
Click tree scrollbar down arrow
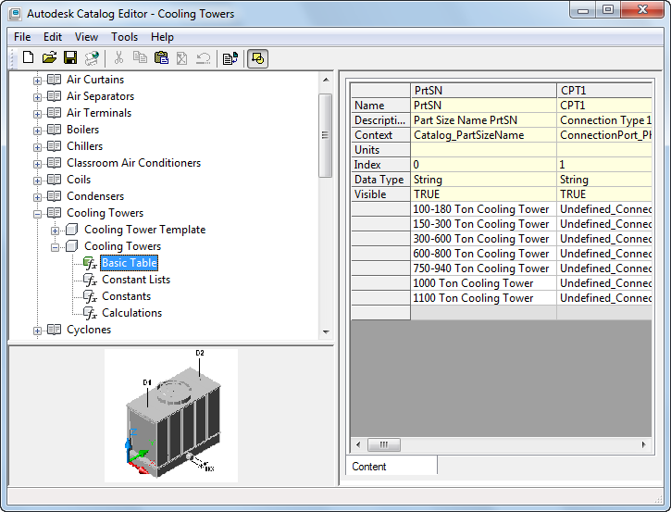pyautogui.click(x=326, y=331)
